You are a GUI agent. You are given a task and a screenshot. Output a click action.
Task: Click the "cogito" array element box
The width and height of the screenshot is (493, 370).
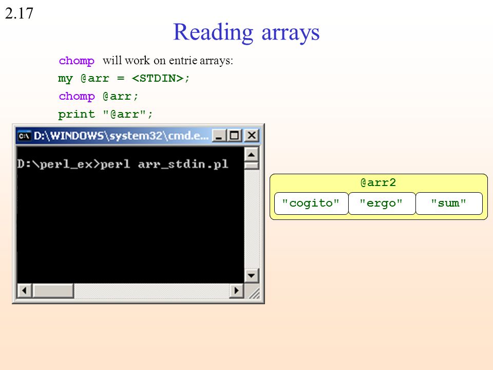pos(311,203)
